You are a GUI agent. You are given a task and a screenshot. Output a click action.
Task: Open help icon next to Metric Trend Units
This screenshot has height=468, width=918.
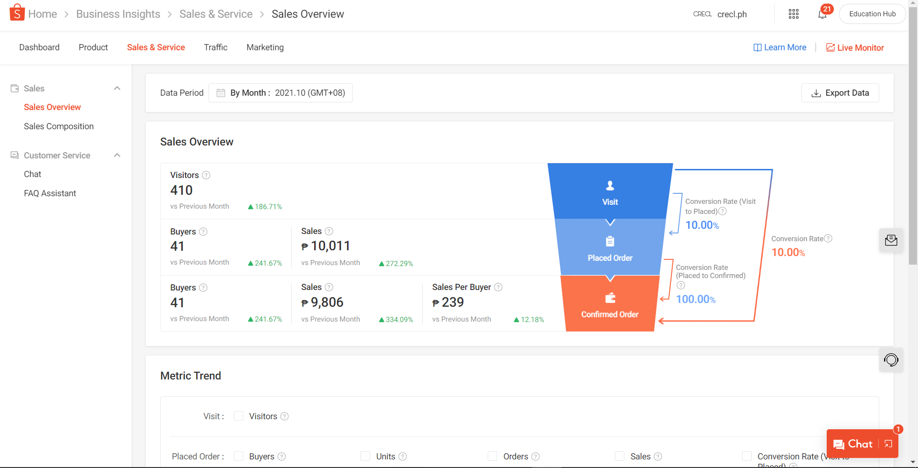403,457
